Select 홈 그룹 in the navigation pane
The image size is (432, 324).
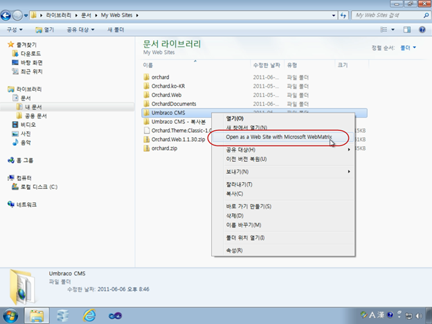click(x=24, y=161)
